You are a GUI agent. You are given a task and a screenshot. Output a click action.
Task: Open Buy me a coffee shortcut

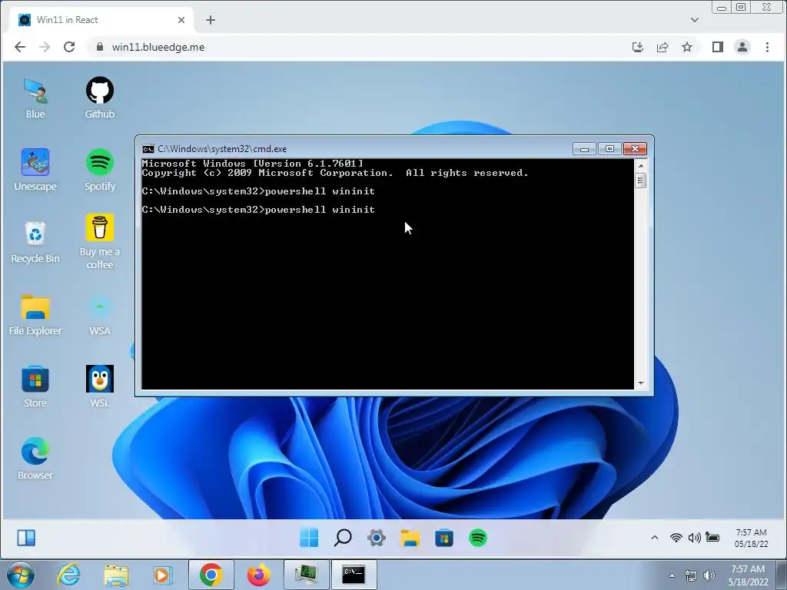(x=99, y=242)
